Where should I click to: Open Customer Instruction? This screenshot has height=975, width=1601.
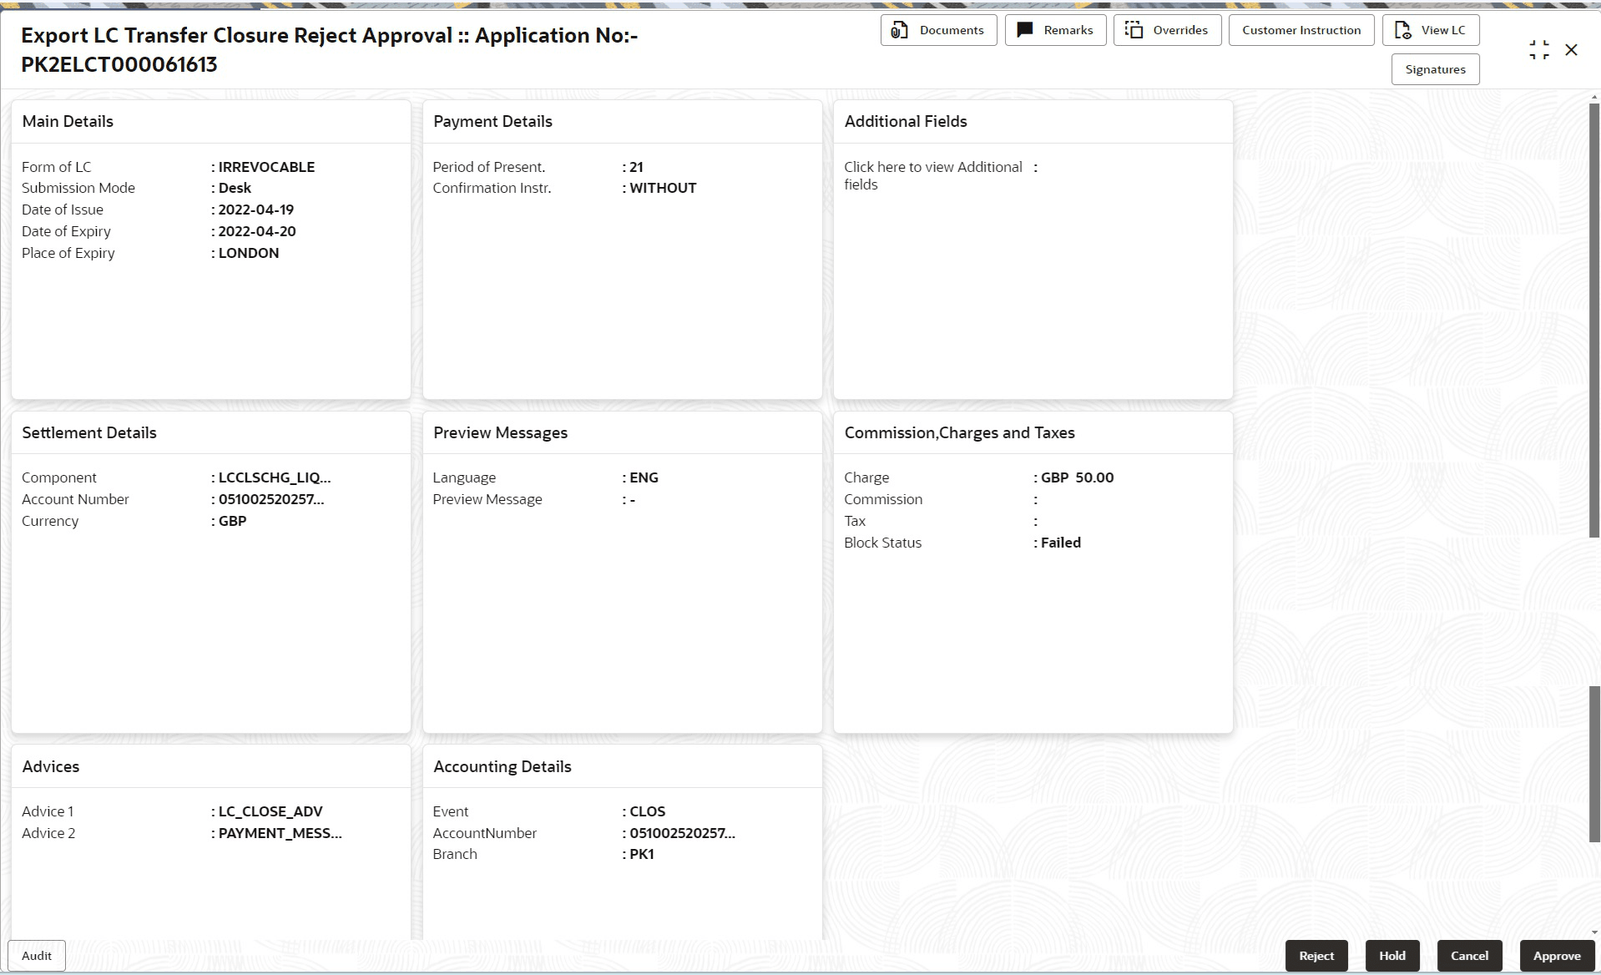coord(1300,30)
